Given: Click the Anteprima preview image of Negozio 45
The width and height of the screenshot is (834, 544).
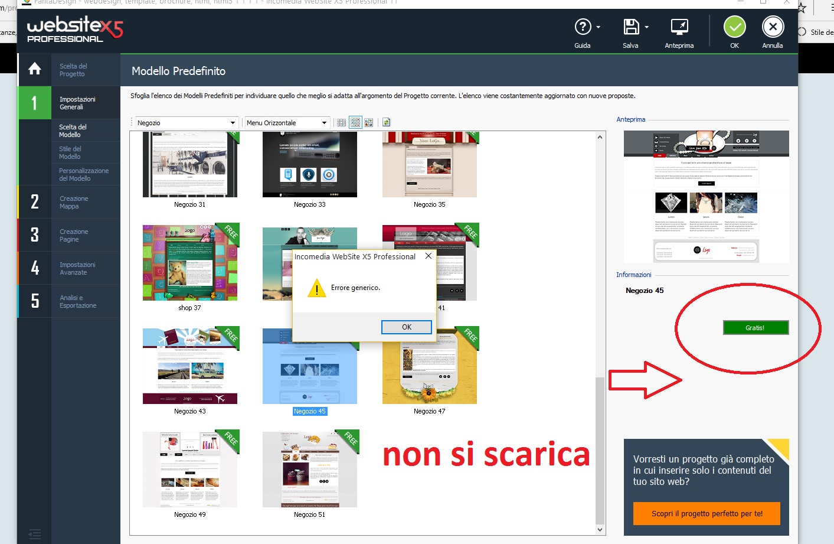Looking at the screenshot, I should coord(707,197).
